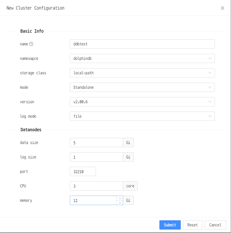Open the version dropdown showing v2.00.6

[x=142, y=102]
